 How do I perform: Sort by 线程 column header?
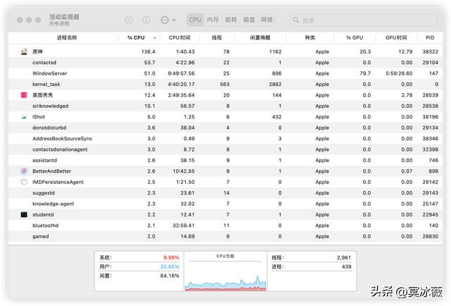(x=217, y=37)
